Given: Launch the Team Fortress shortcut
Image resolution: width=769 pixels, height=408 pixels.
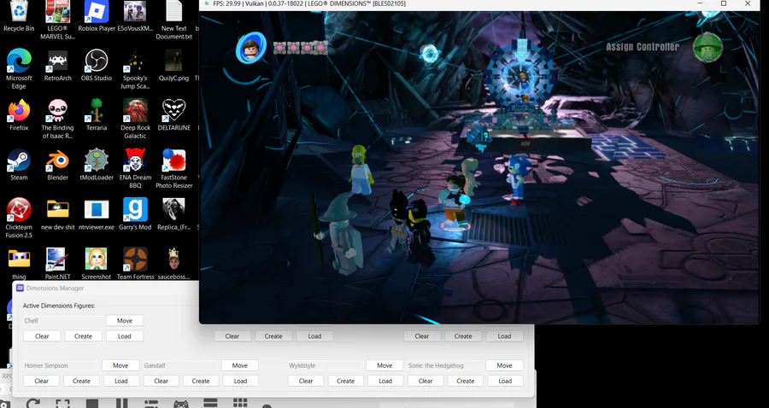Looking at the screenshot, I should point(135,264).
